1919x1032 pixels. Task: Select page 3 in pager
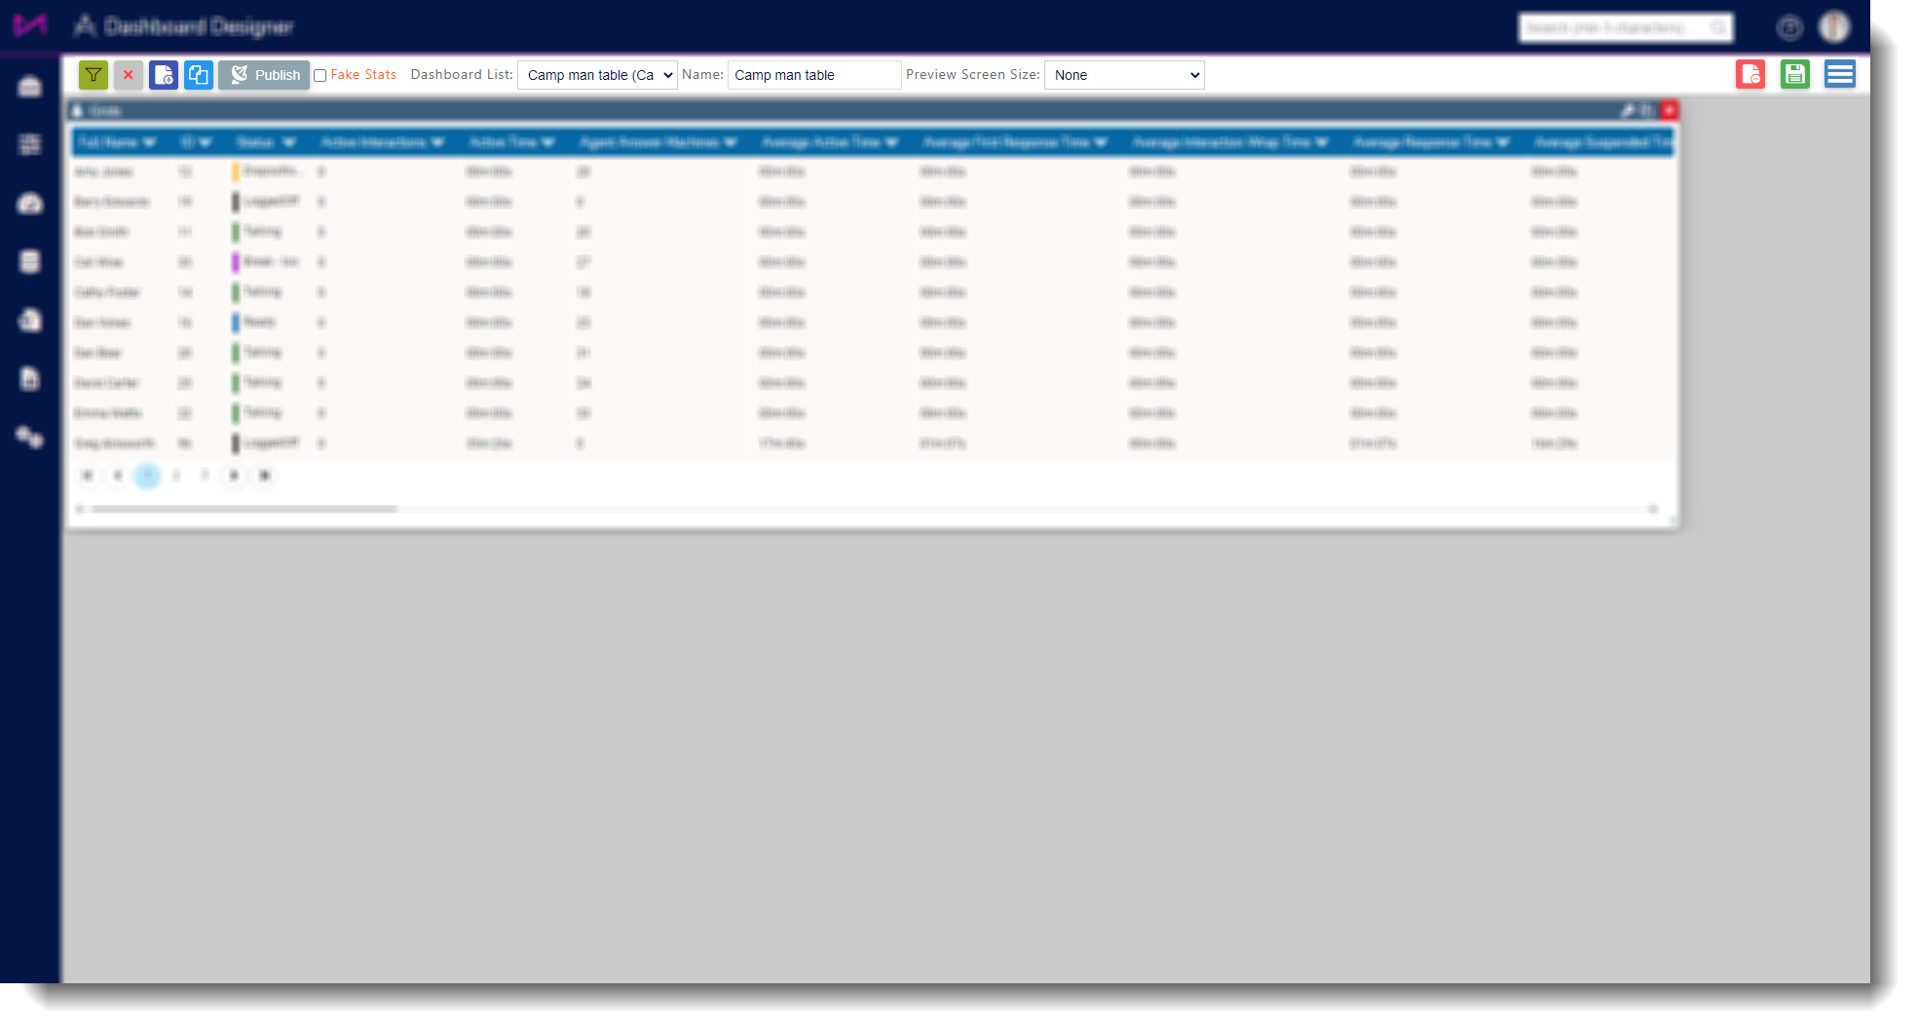click(205, 476)
